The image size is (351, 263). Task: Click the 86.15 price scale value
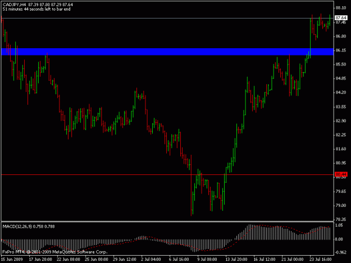click(341, 50)
